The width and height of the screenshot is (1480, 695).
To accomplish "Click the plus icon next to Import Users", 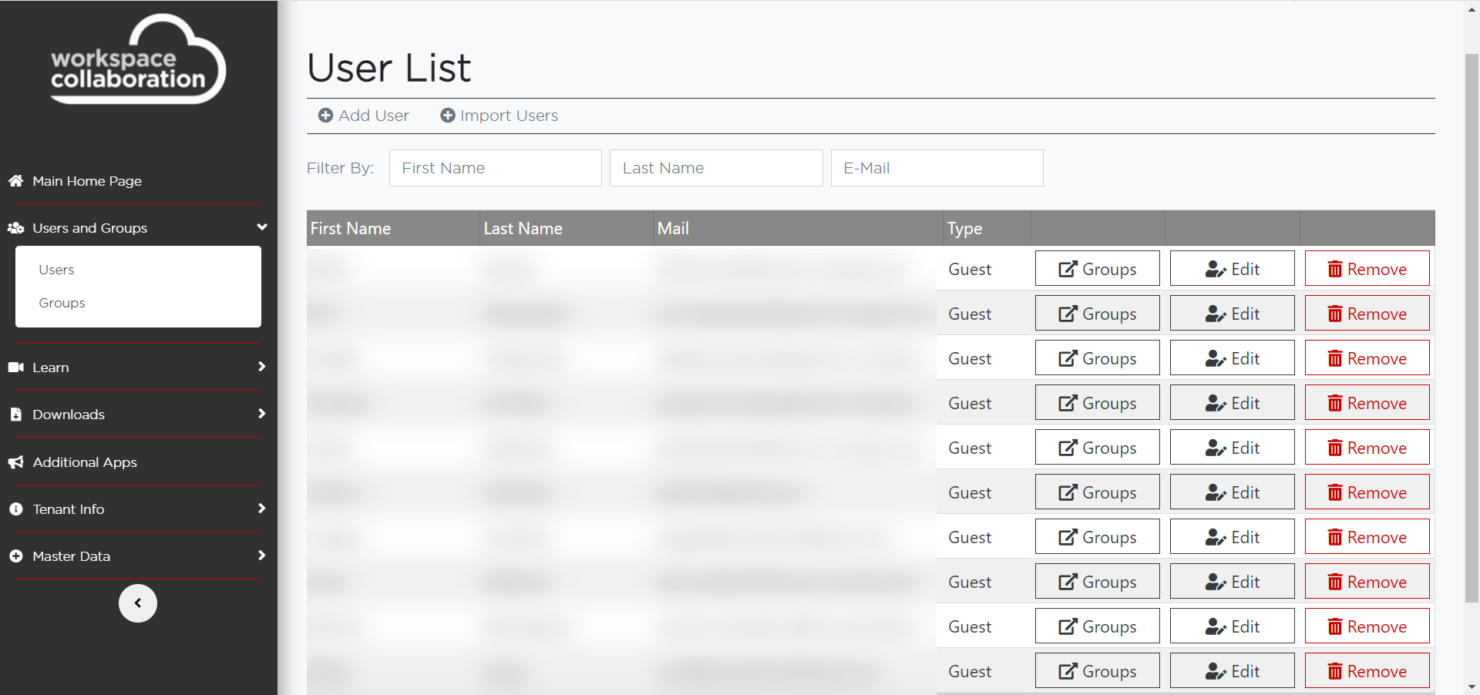I will pos(447,116).
